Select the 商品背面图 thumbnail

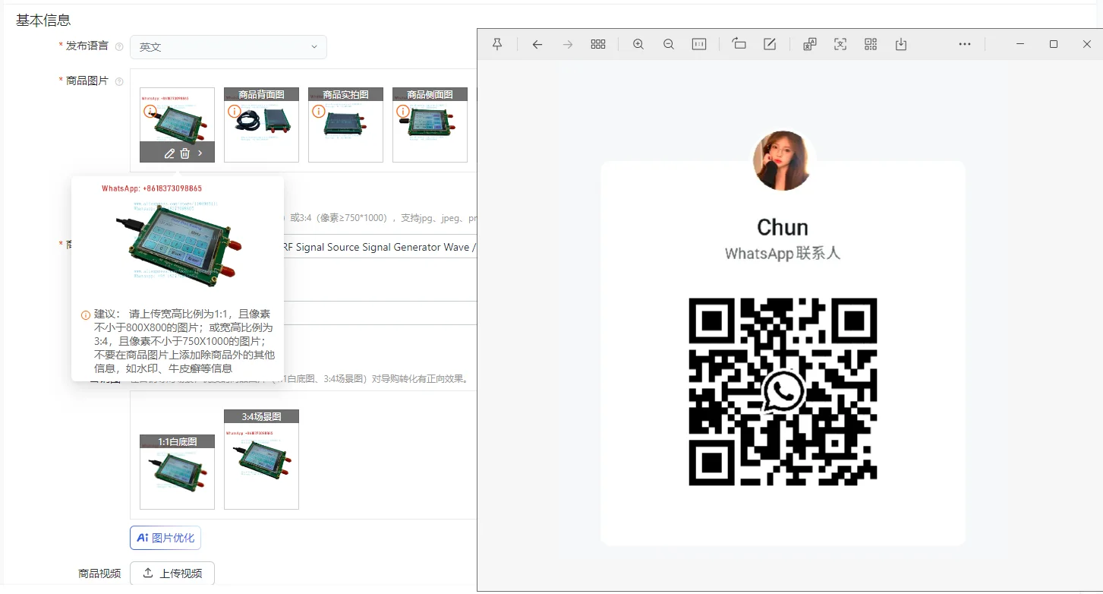point(261,125)
